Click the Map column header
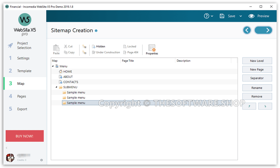Image resolution: width=280 pixels, height=168 pixels. 86,61
